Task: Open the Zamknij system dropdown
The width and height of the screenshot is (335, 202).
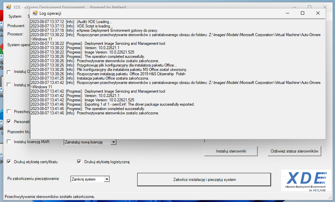Action: [x=107, y=179]
